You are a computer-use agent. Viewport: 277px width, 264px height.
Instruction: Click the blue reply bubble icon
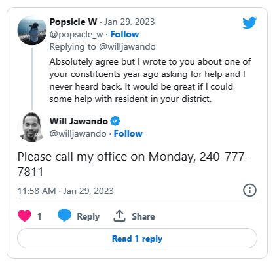tap(64, 215)
